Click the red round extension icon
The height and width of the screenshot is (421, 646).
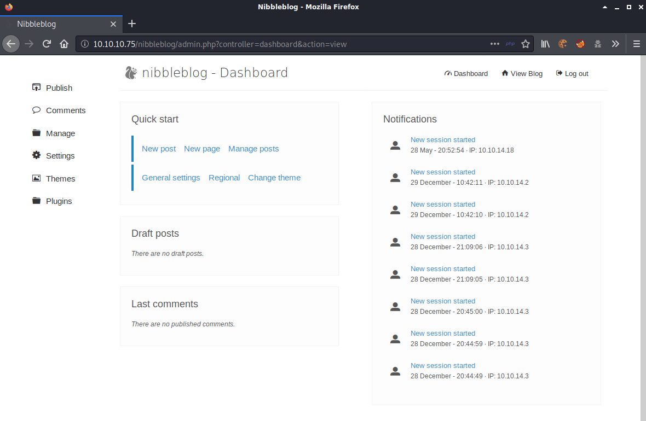pyautogui.click(x=580, y=44)
